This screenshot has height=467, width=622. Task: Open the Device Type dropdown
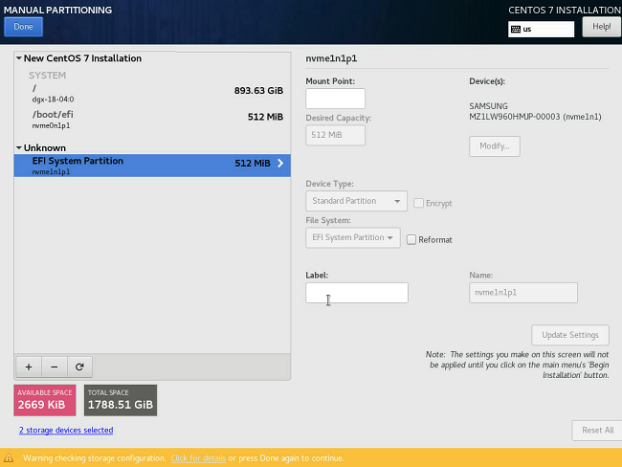pyautogui.click(x=357, y=201)
